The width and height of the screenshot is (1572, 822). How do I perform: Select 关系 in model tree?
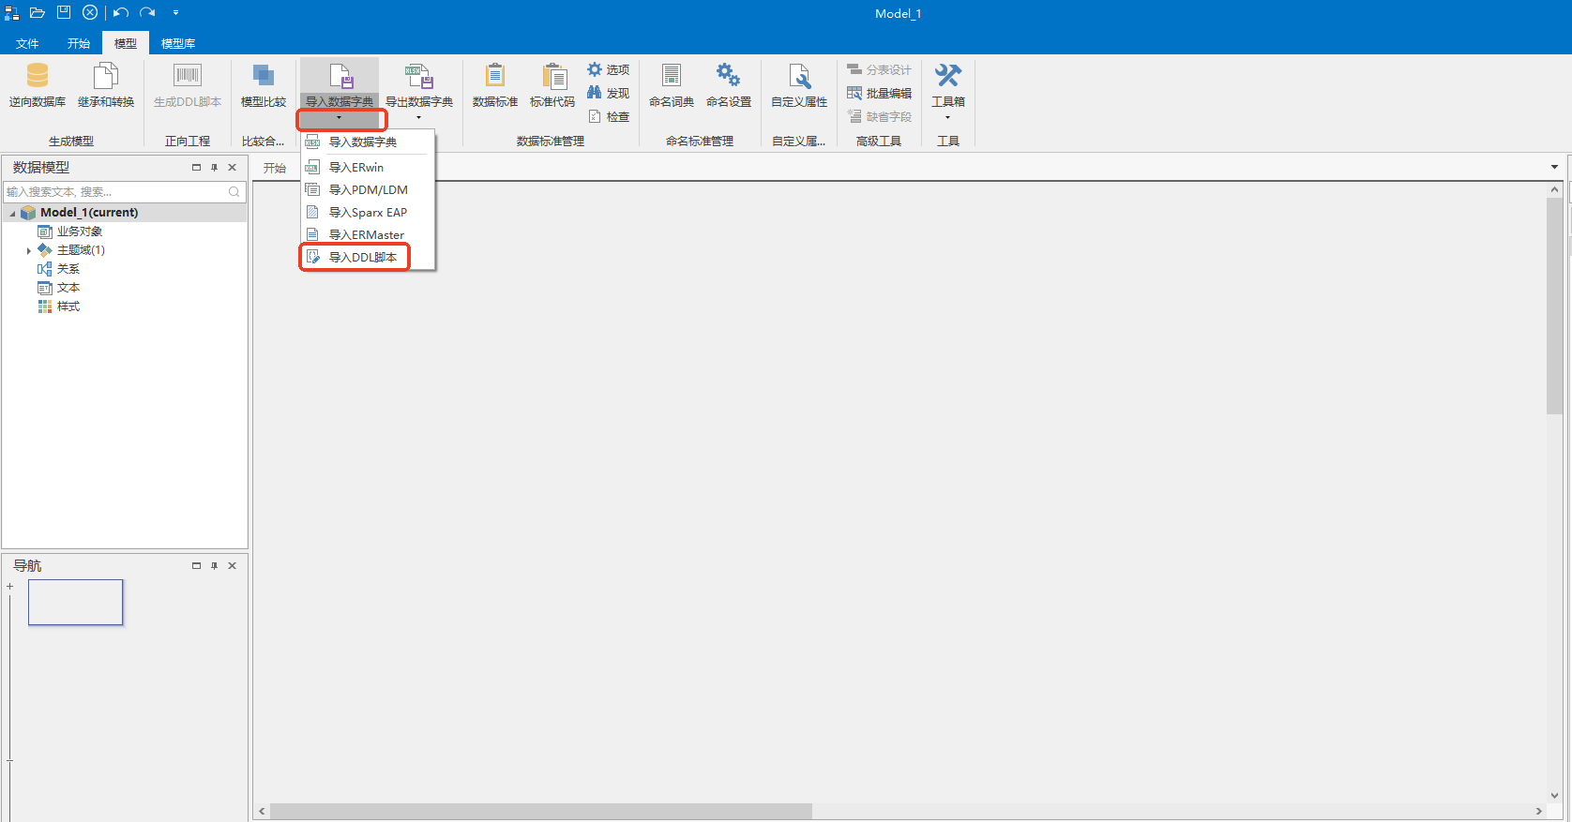point(68,269)
